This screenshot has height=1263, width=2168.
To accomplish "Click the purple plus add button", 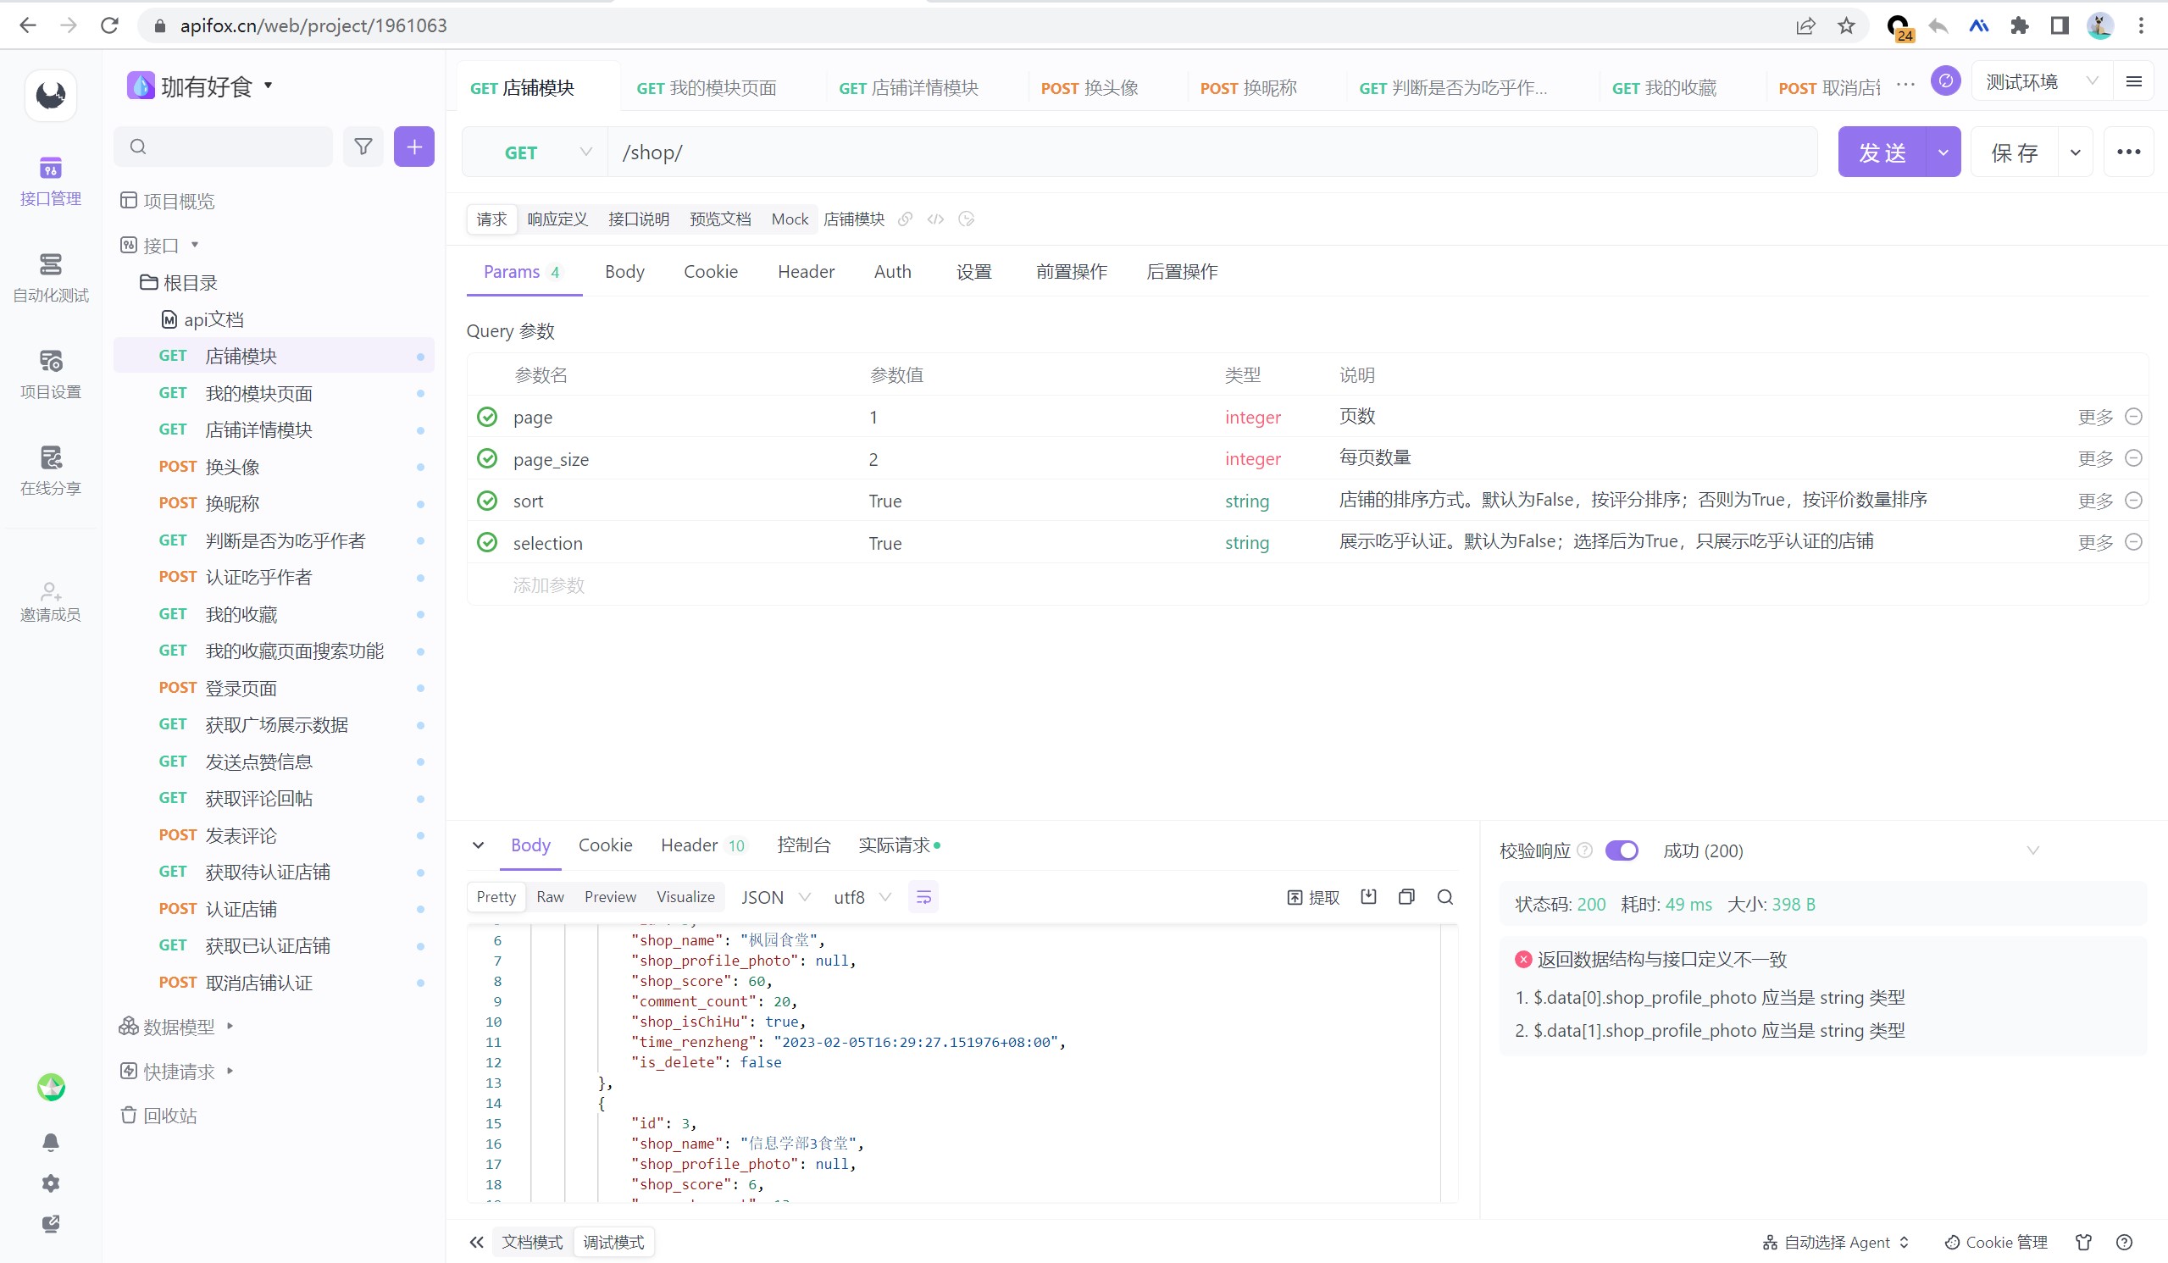I will pos(413,147).
